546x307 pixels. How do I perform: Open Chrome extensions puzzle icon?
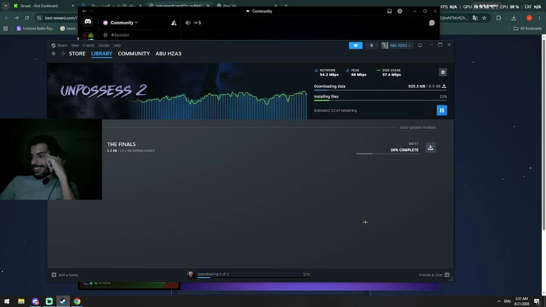click(x=499, y=18)
